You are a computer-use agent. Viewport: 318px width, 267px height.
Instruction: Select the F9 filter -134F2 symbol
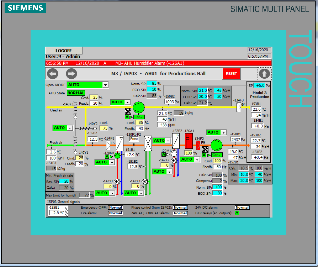198,145
